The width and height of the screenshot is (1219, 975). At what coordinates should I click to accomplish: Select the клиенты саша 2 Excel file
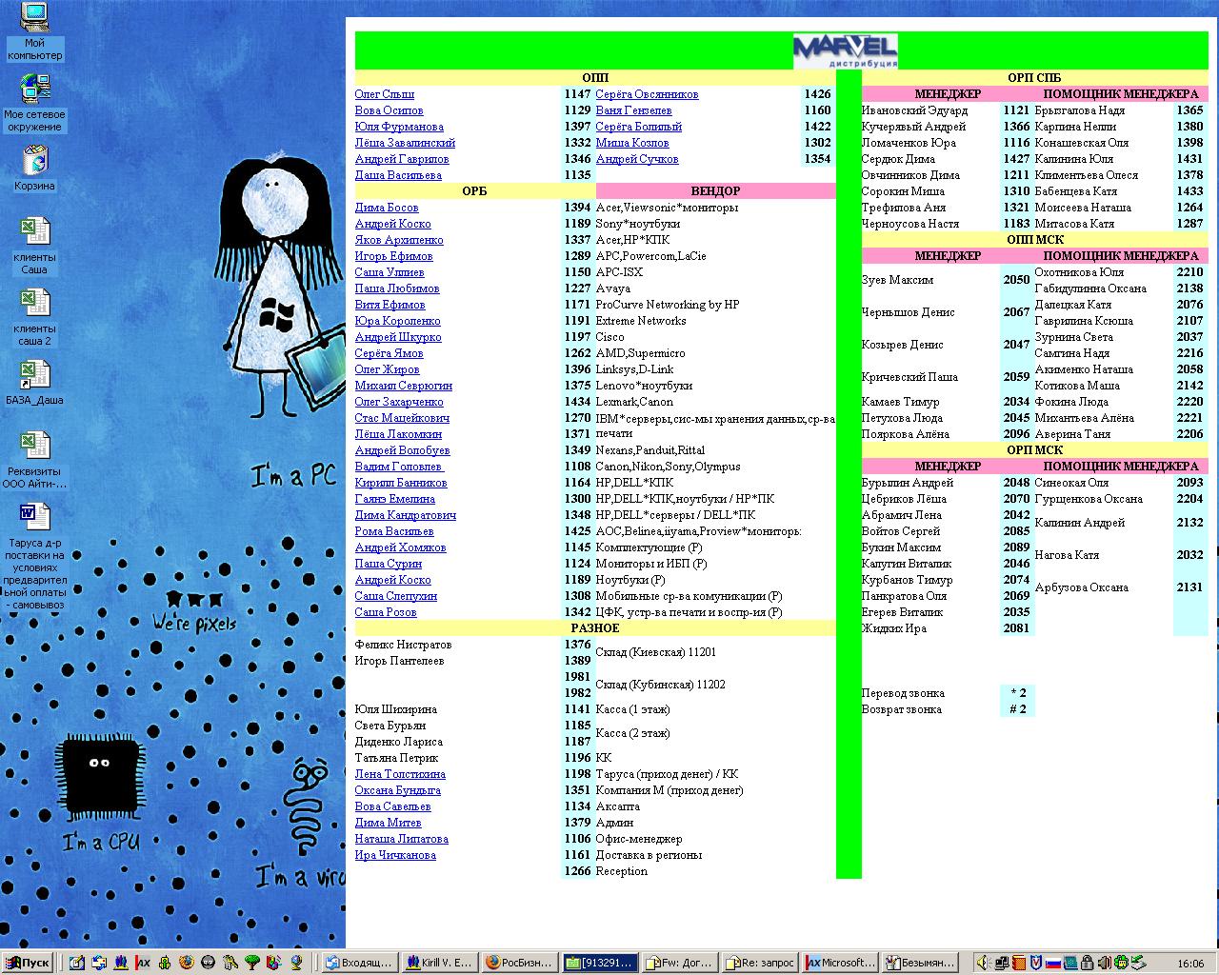(x=34, y=305)
